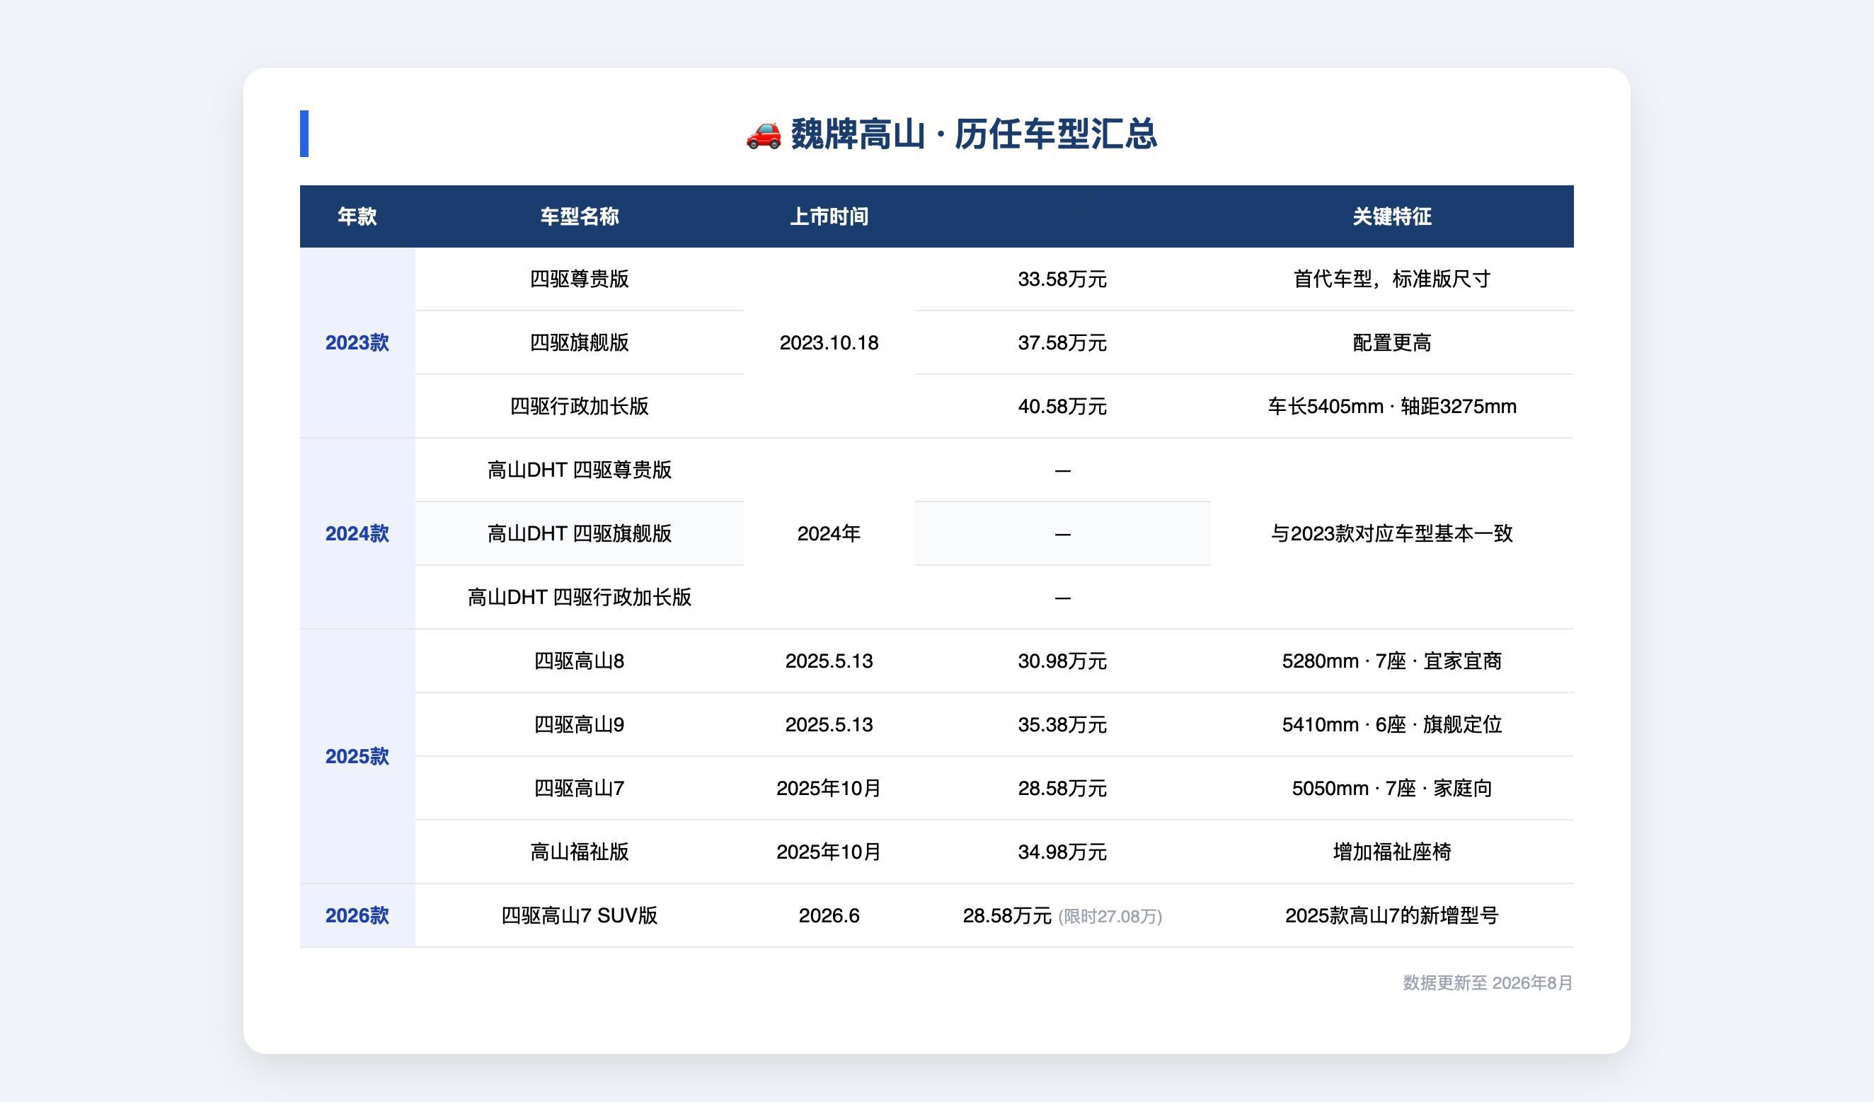
Task: Select the 2024款 year cell
Action: click(x=357, y=533)
